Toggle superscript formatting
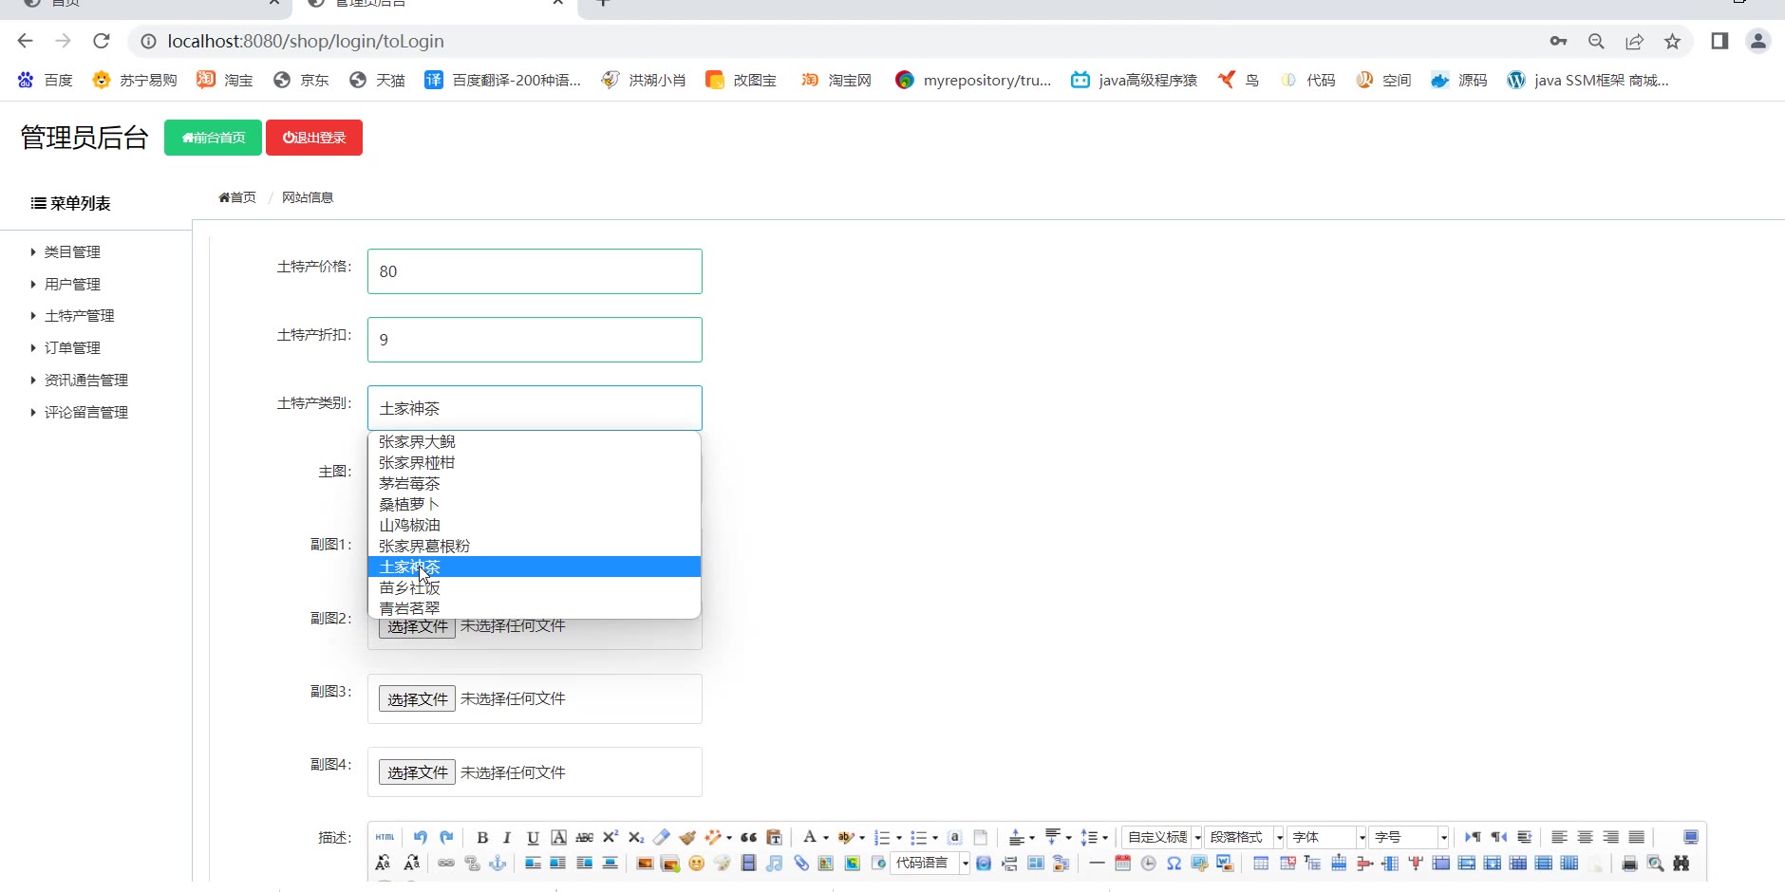The width and height of the screenshot is (1785, 892). click(611, 837)
